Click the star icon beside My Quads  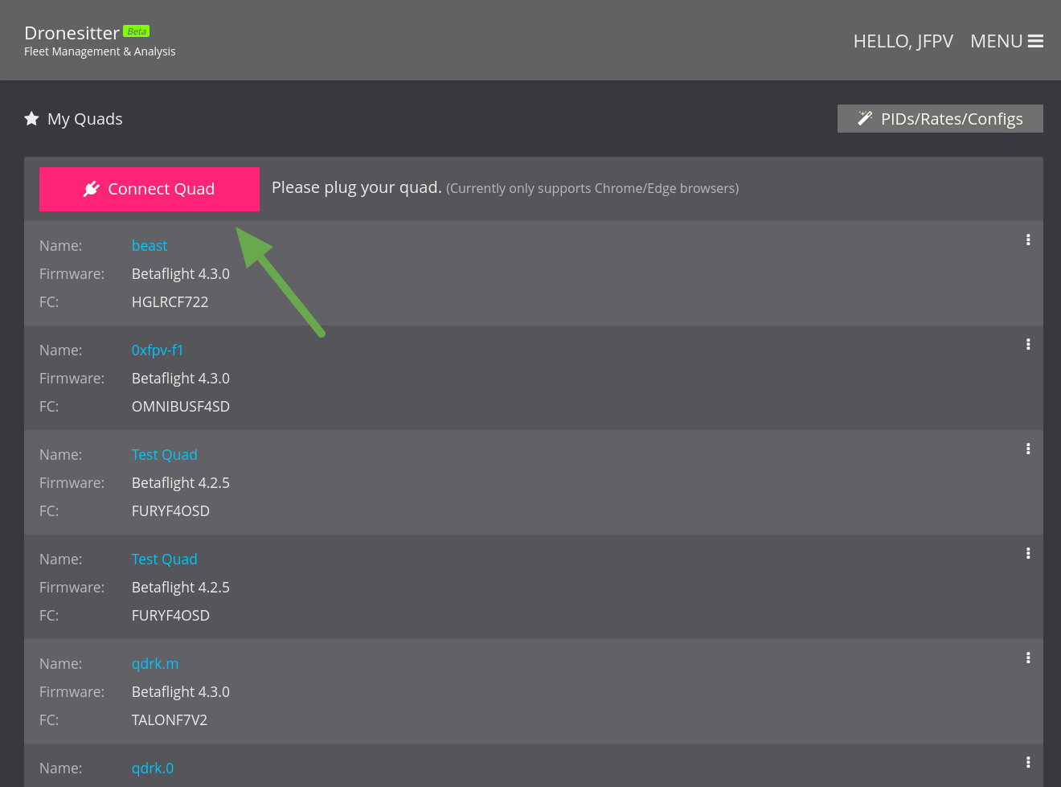pos(31,117)
